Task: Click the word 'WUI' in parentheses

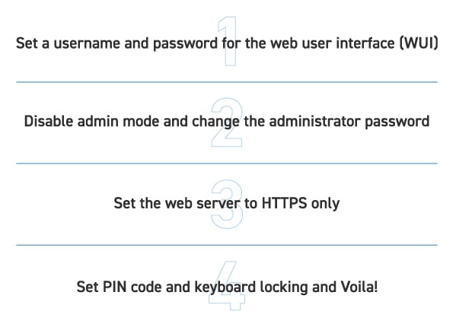Action: click(419, 43)
